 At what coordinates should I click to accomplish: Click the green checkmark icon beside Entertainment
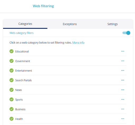pos(11,70)
